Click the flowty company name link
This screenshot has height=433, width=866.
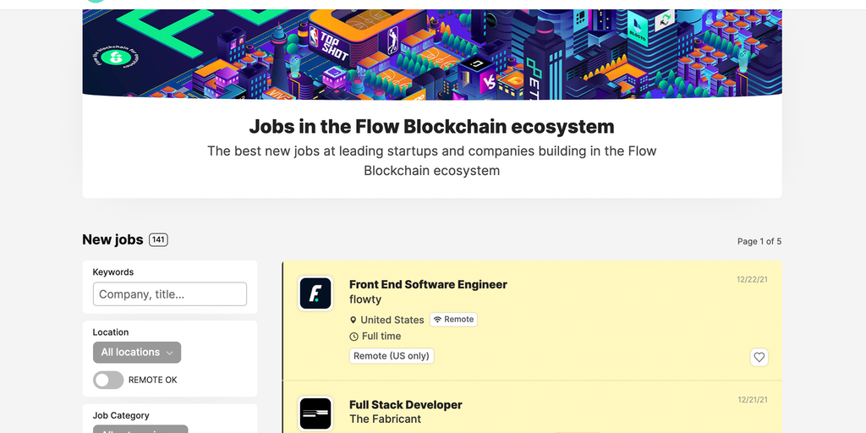tap(365, 299)
